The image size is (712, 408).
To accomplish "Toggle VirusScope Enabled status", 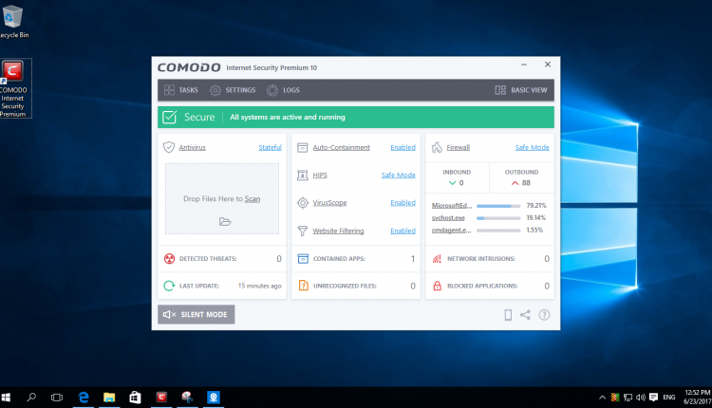I will 403,203.
